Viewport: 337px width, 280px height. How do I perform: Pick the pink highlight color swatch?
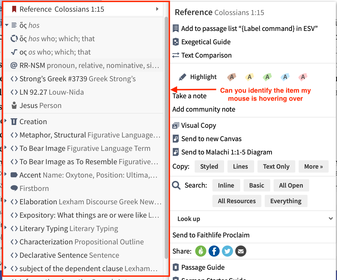pyautogui.click(x=303, y=77)
